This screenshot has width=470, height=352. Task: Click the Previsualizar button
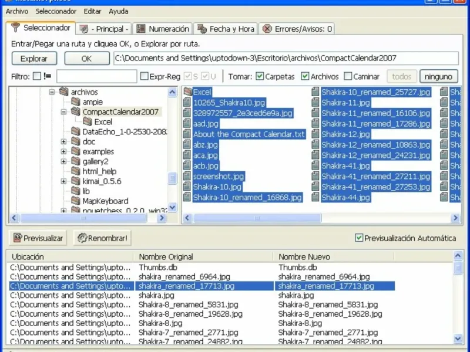click(x=38, y=238)
